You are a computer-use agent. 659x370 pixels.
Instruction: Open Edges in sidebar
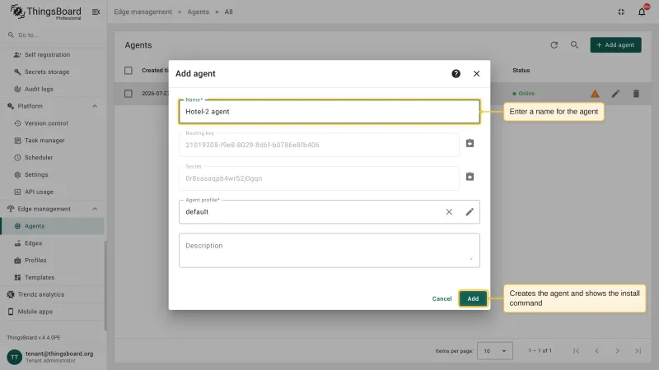pos(33,243)
